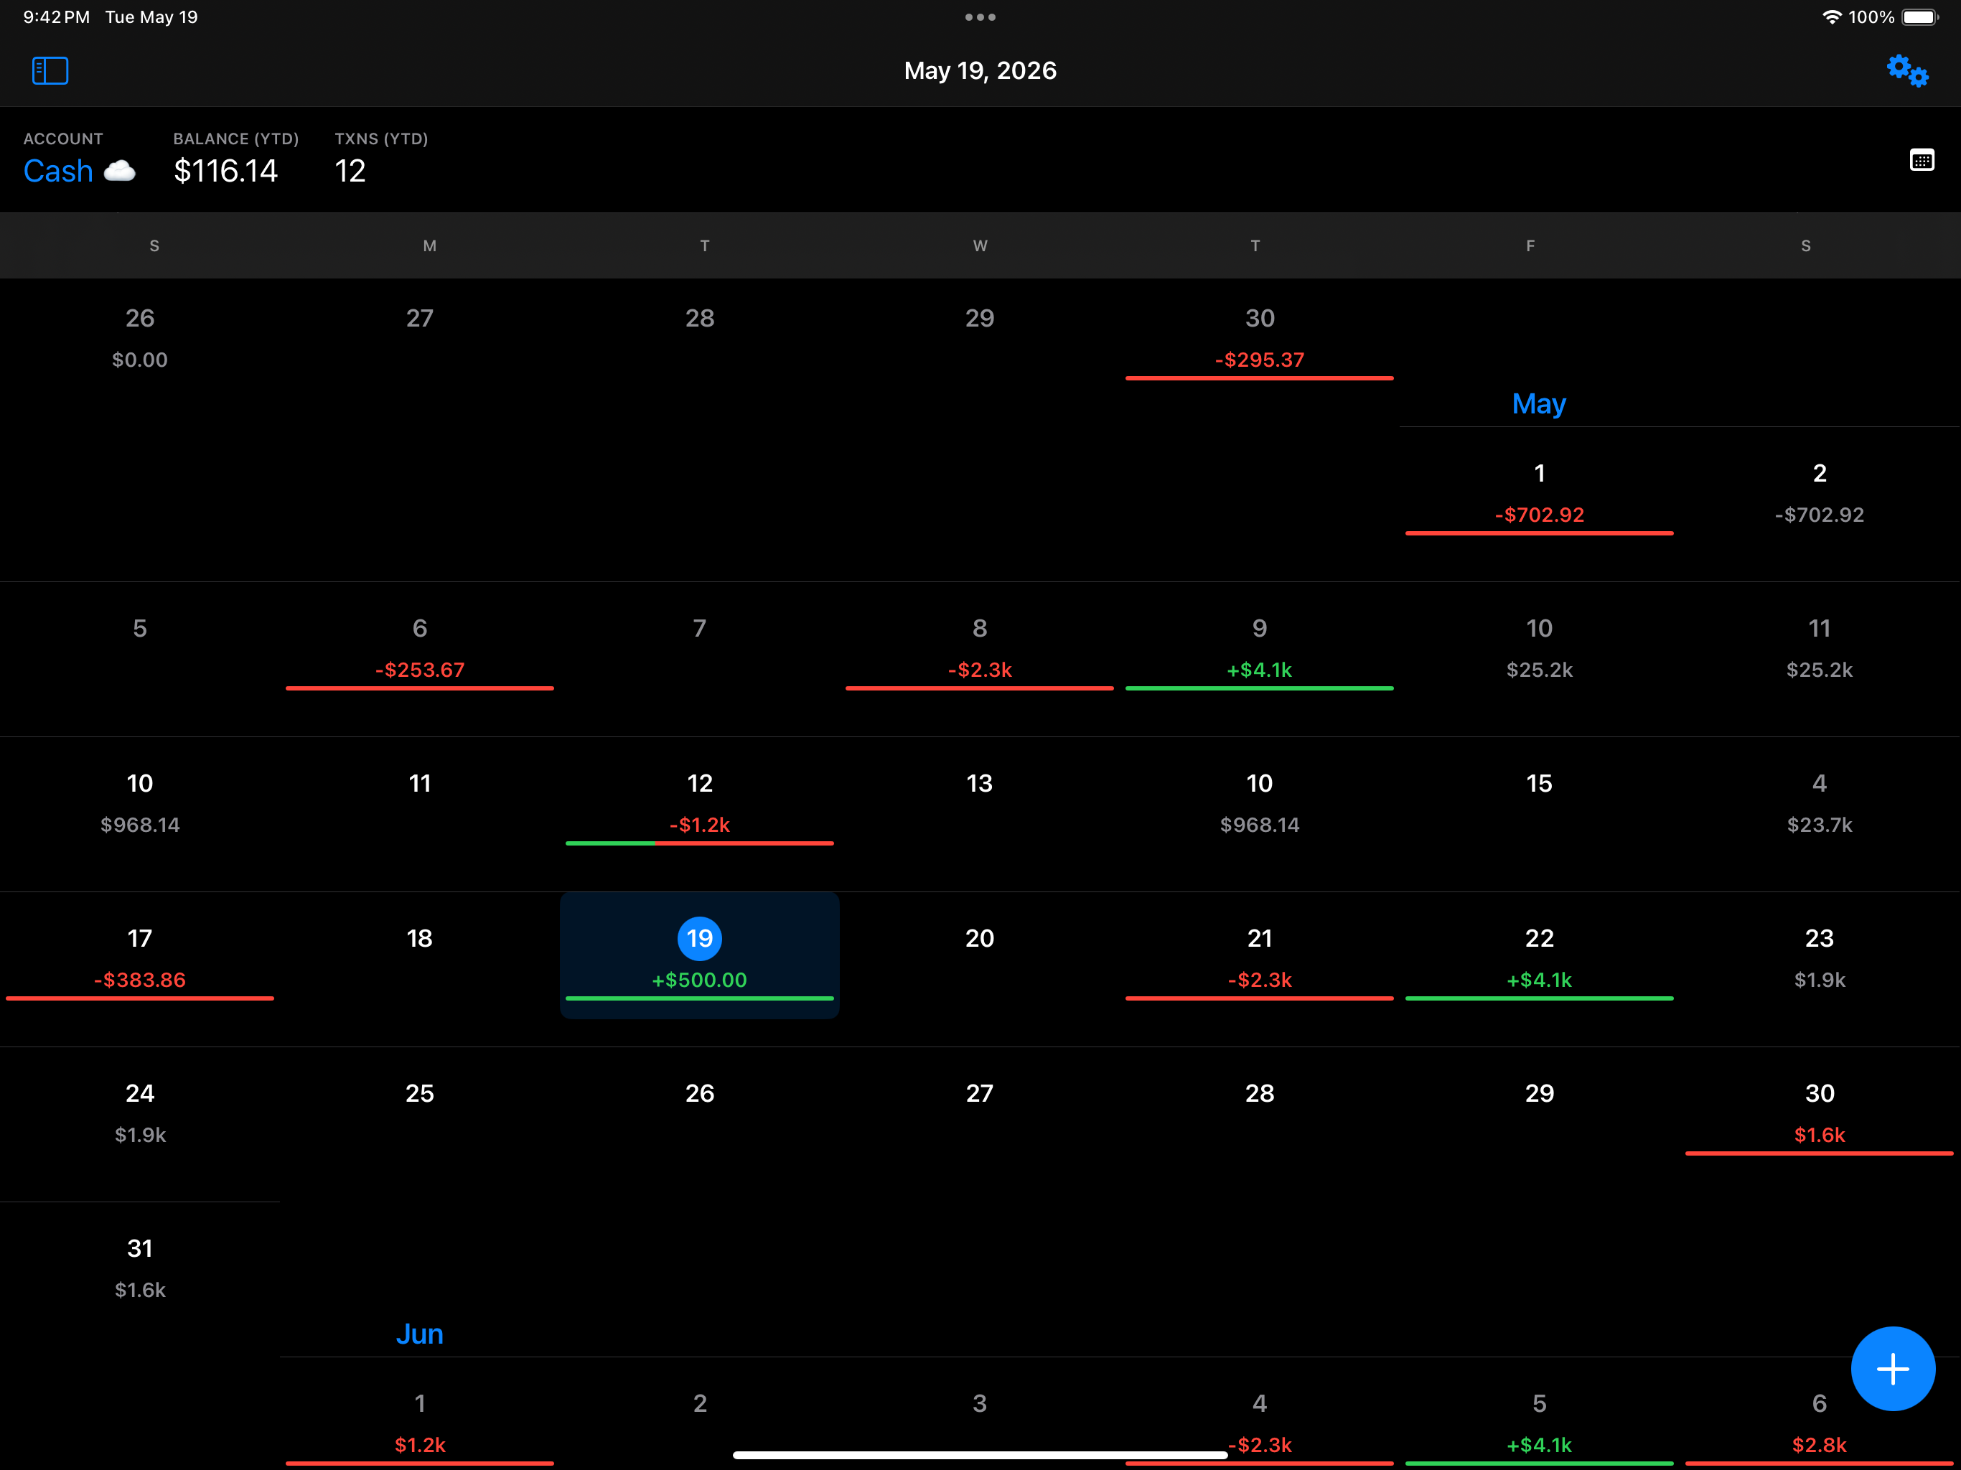Open the three-dot multitasking menu at top
This screenshot has width=1961, height=1470.
pyautogui.click(x=980, y=17)
